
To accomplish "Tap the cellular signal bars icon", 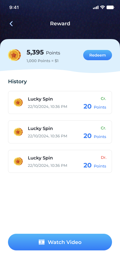I will (96, 7).
